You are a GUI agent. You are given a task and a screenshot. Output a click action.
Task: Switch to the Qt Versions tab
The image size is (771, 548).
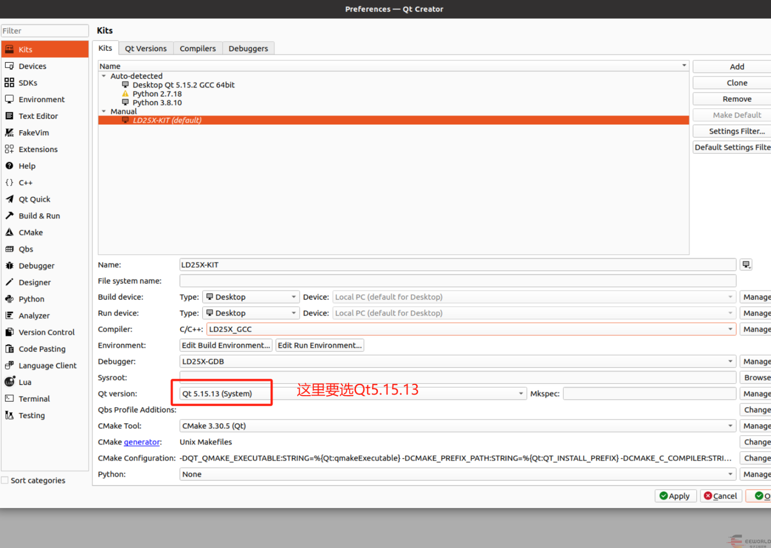pyautogui.click(x=146, y=49)
